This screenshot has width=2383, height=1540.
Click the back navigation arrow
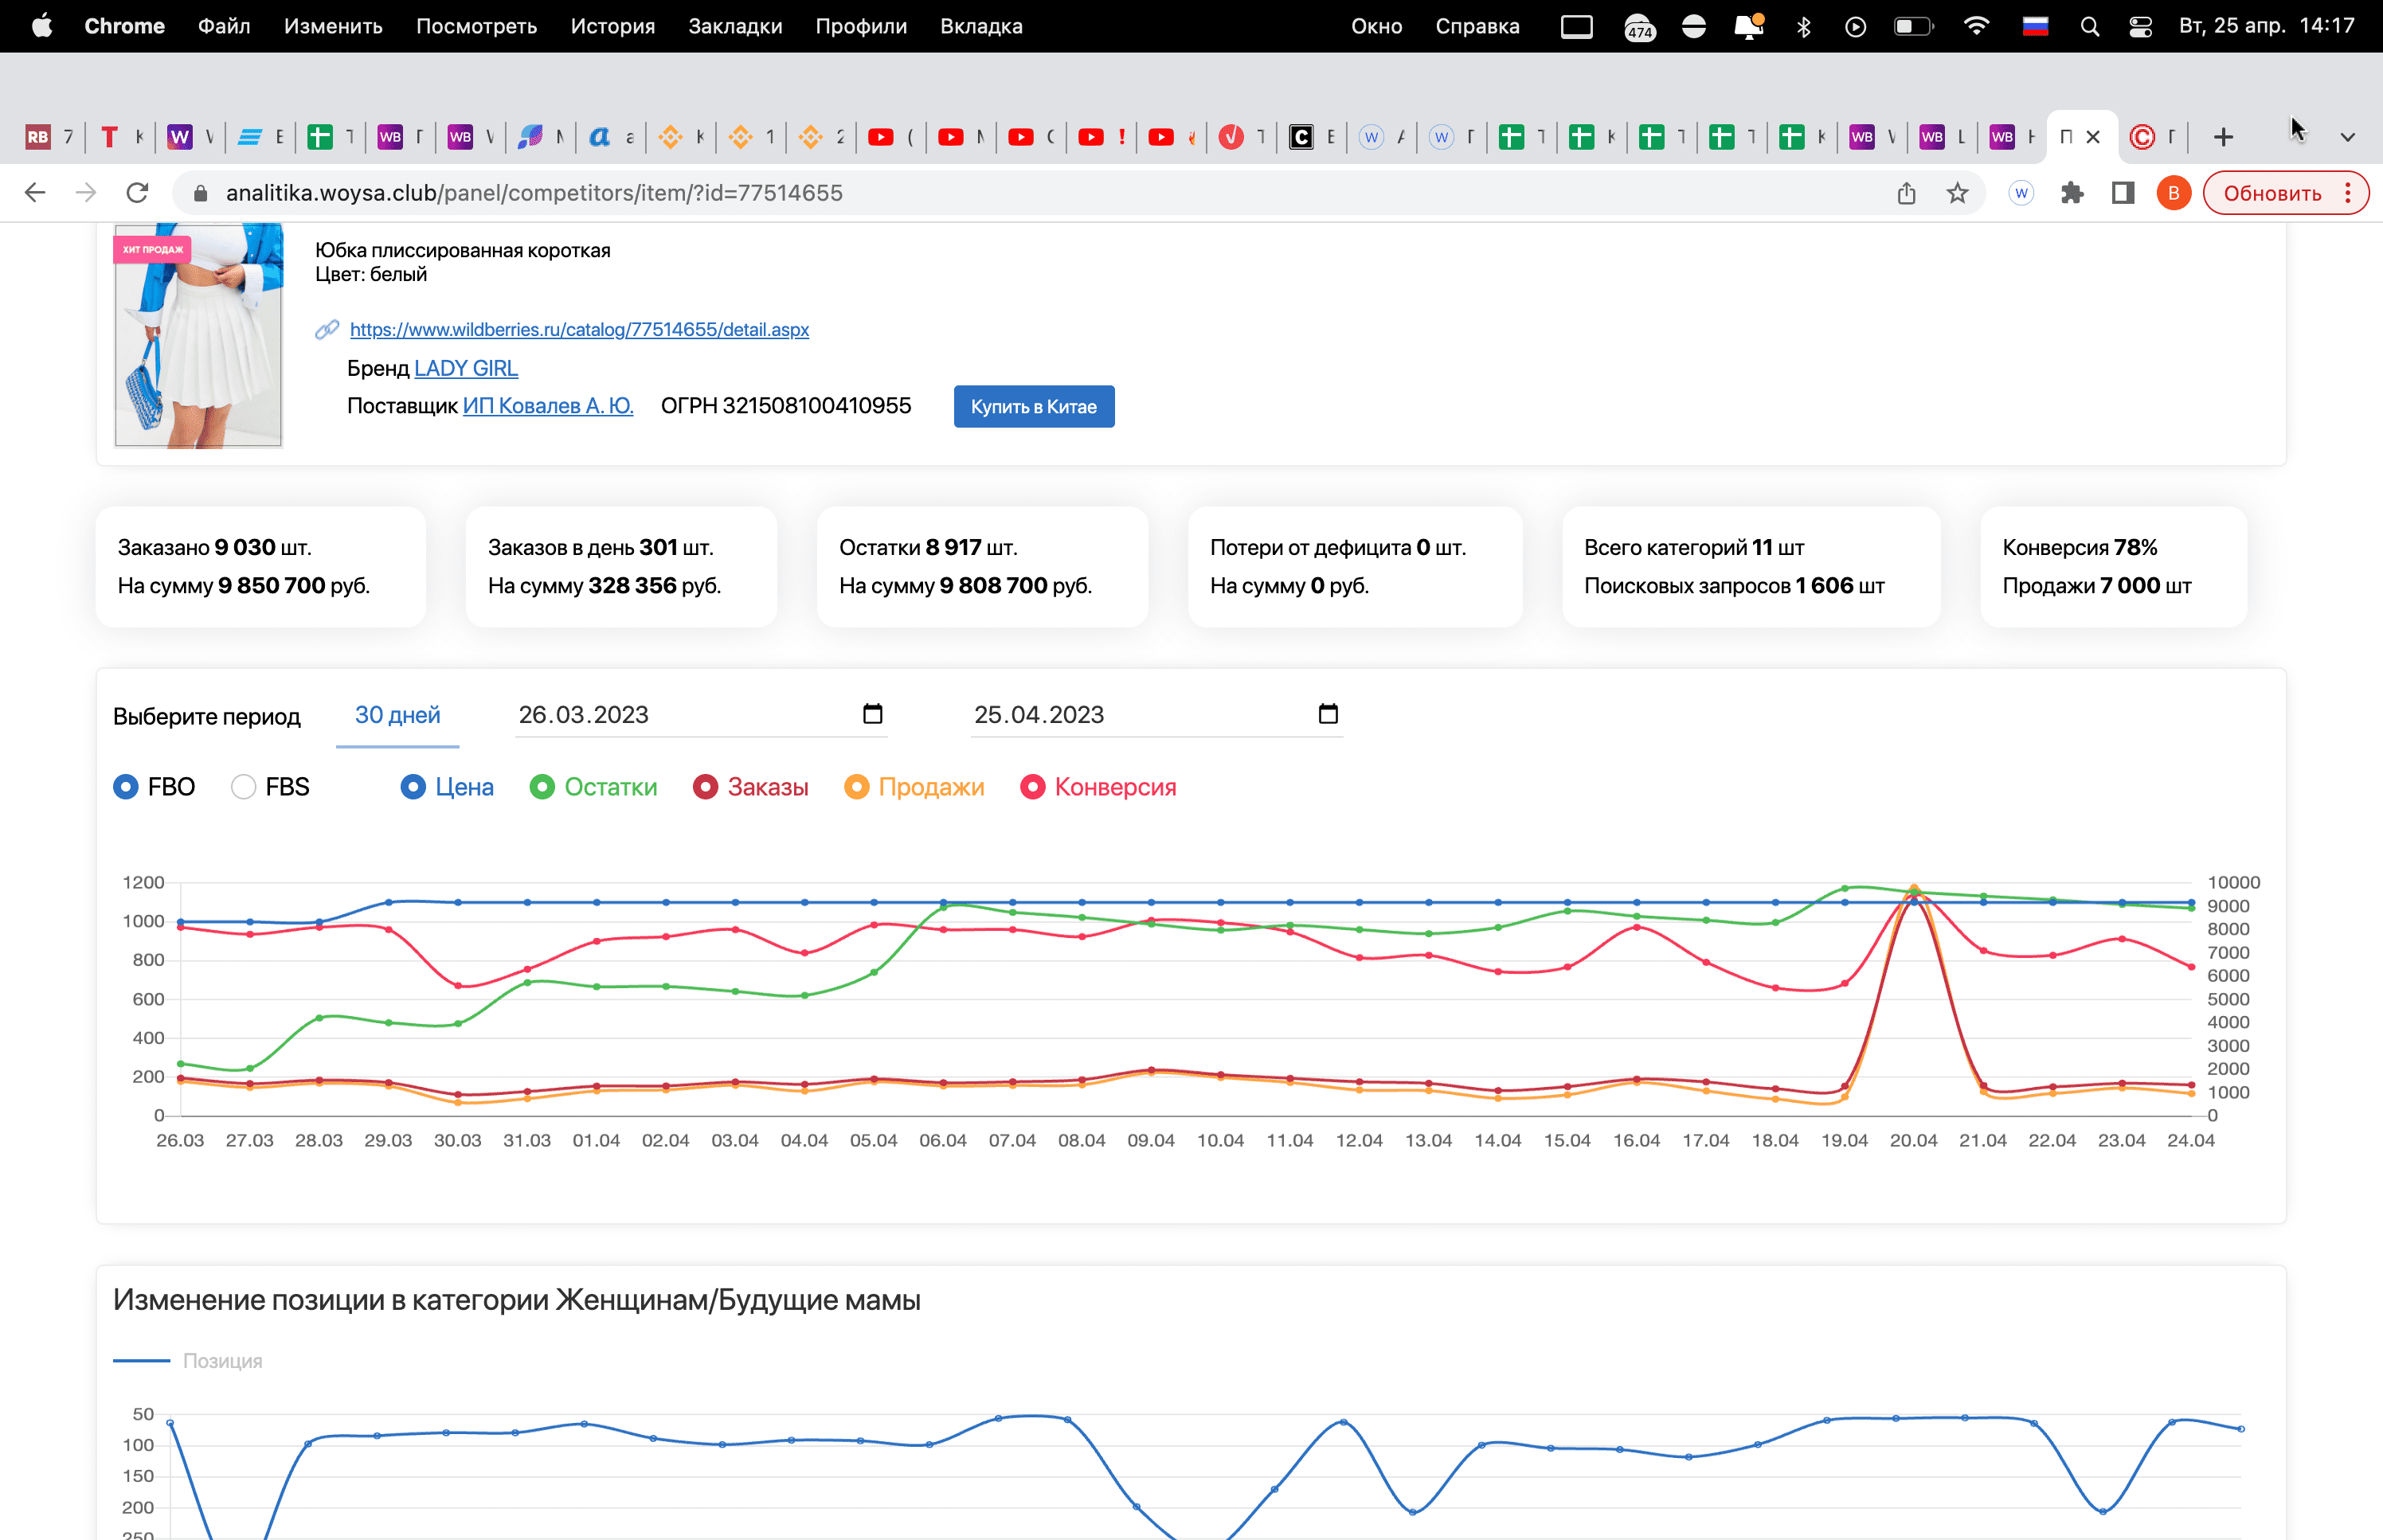tap(35, 193)
